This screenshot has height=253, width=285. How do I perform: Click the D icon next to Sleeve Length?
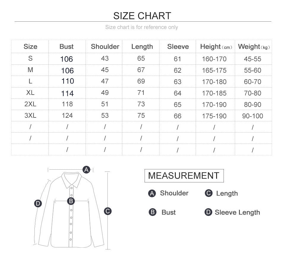click(x=208, y=212)
